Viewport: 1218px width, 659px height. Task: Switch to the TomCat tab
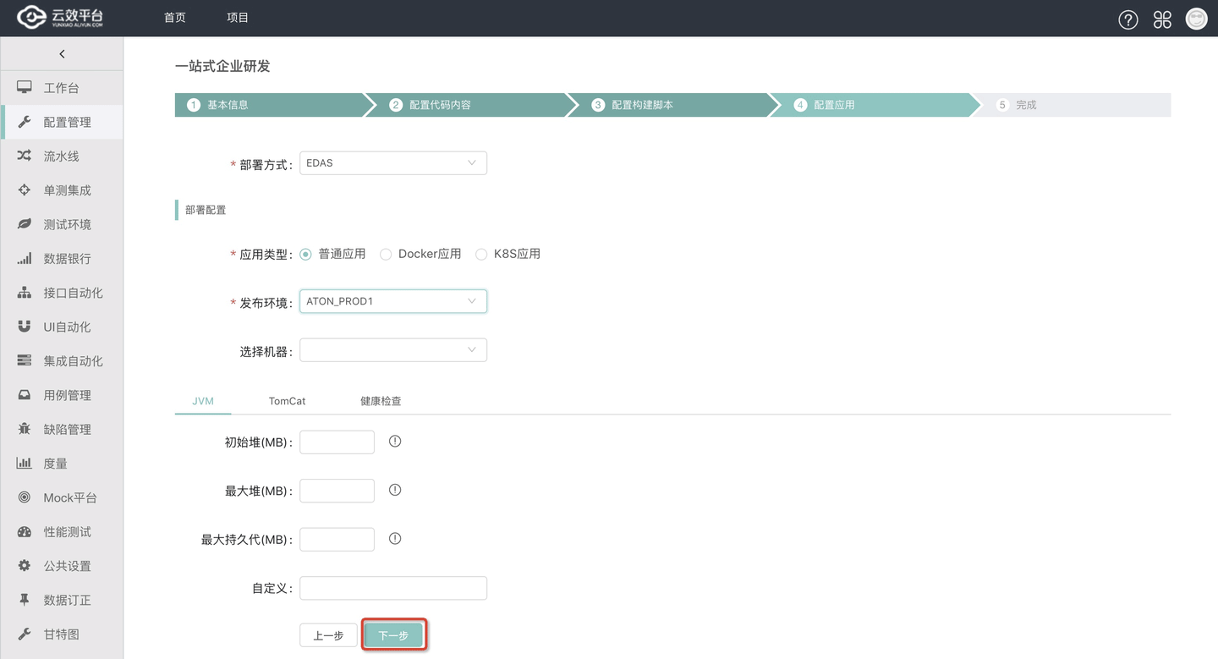[287, 401]
